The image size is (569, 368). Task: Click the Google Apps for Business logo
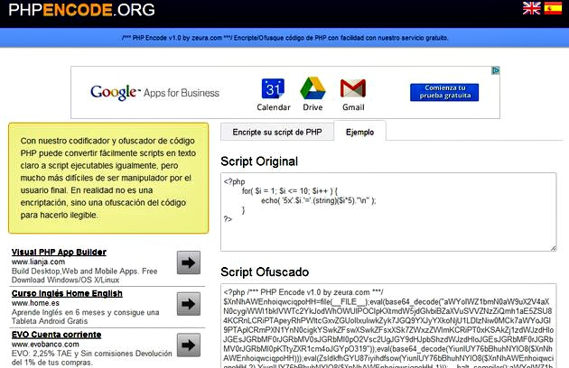[154, 93]
